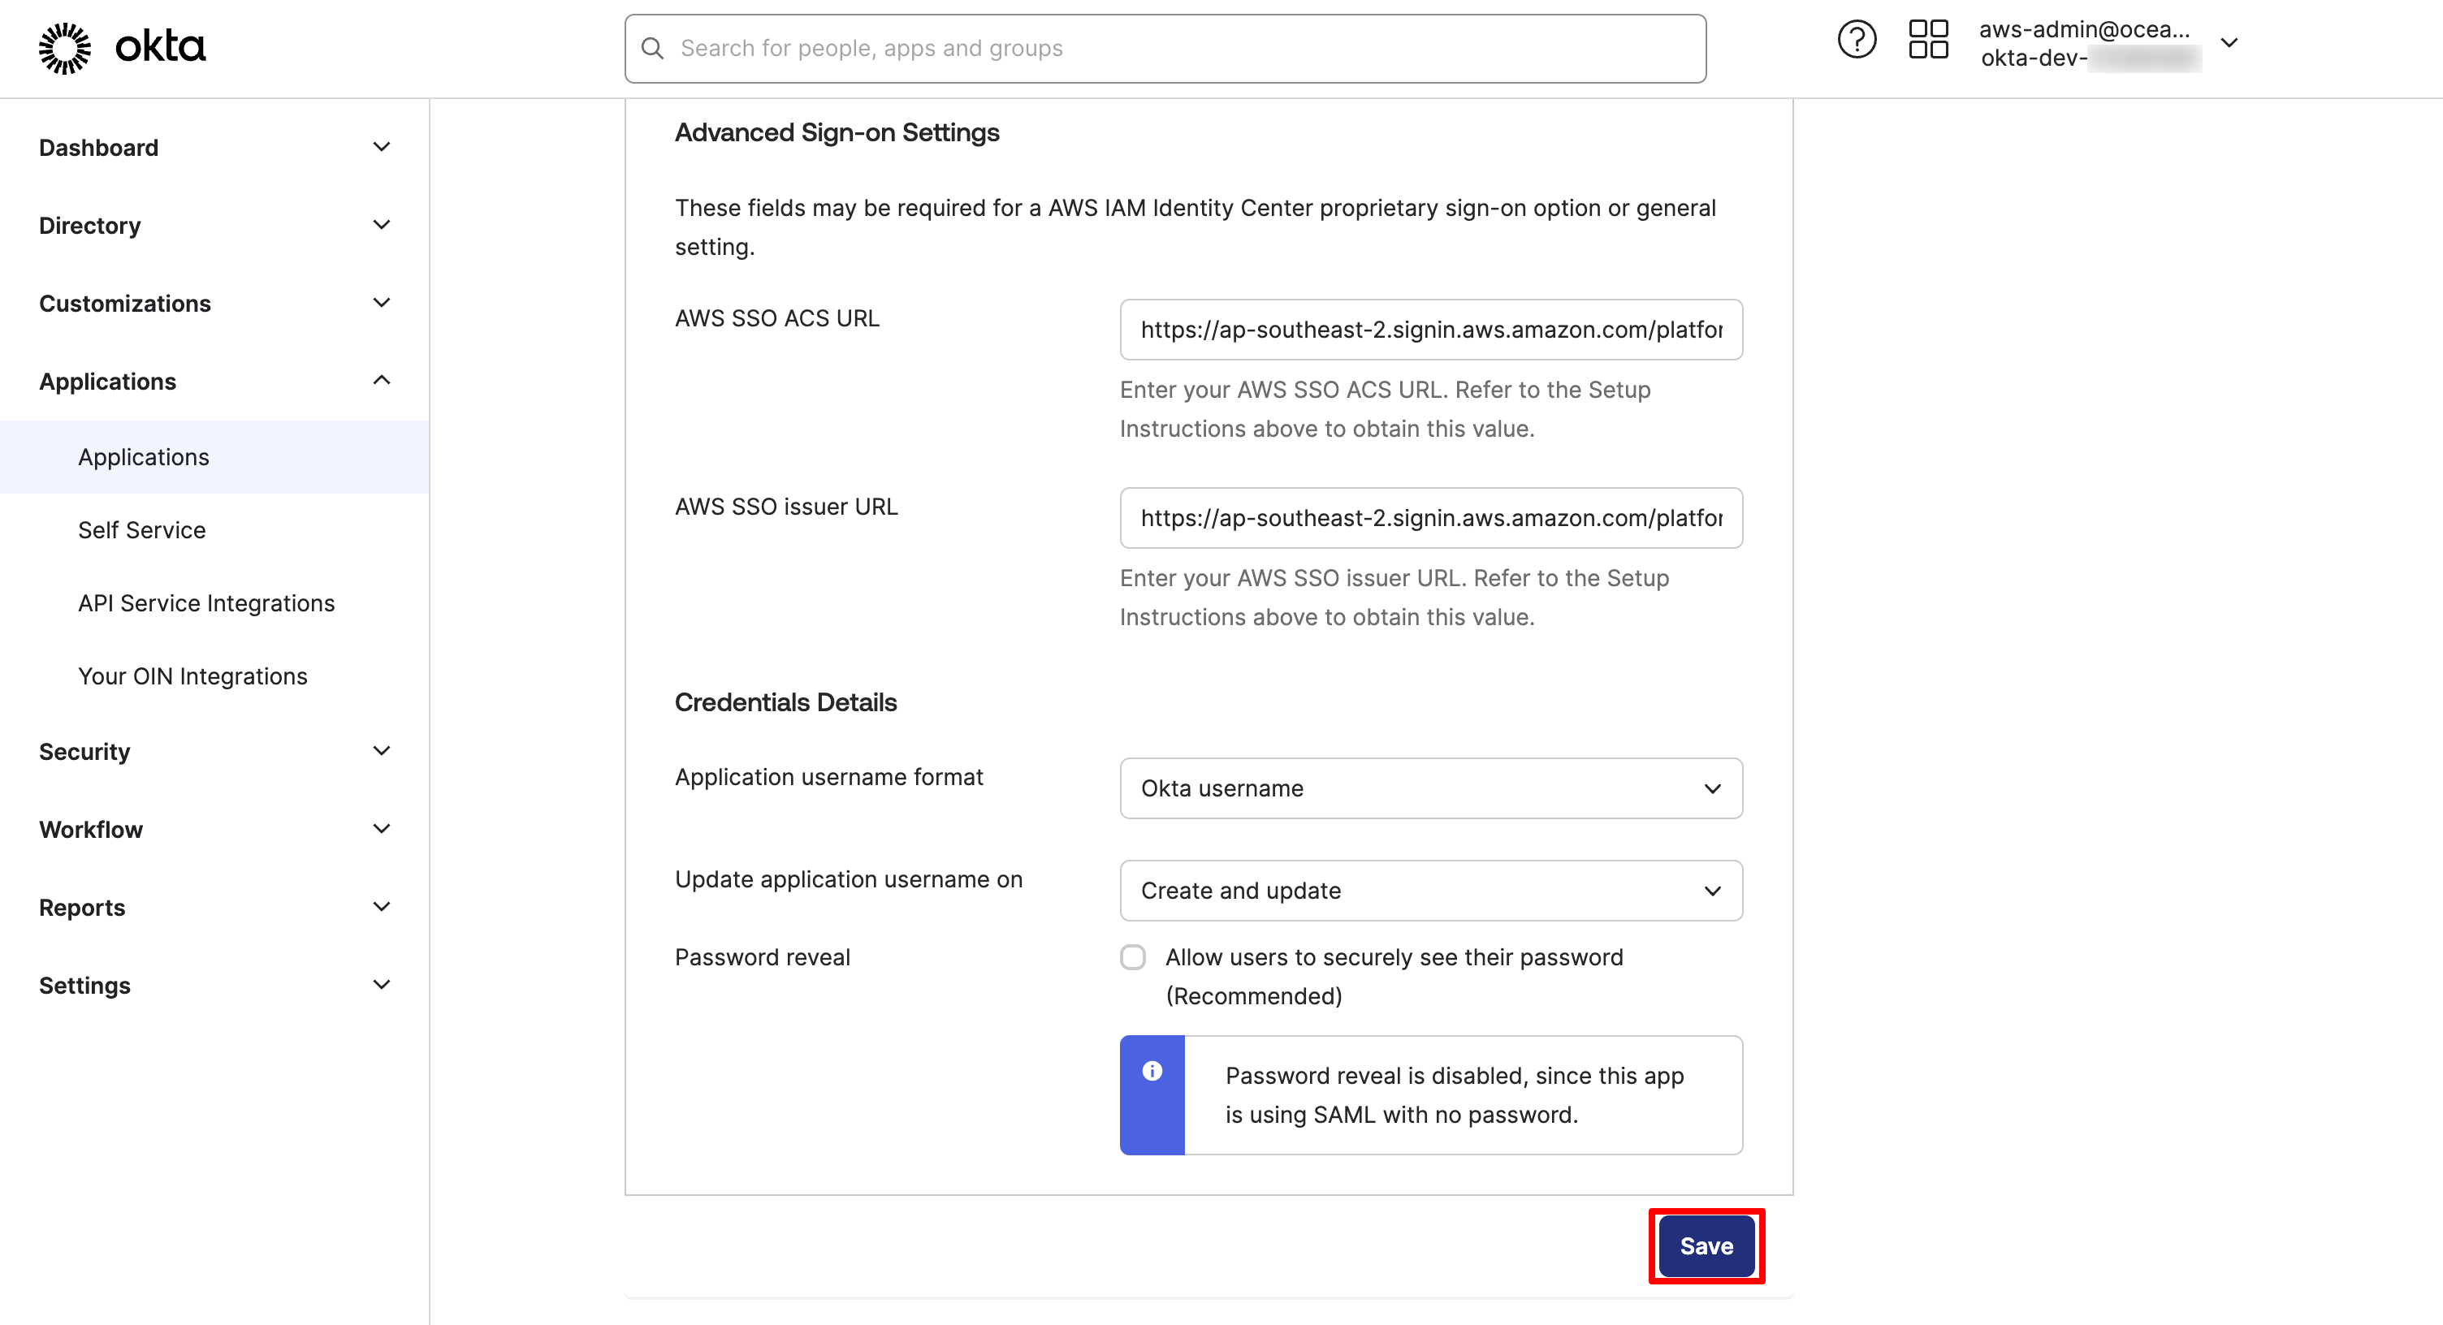Click the AWS SSO issuer URL field
2443x1325 pixels.
pos(1430,517)
